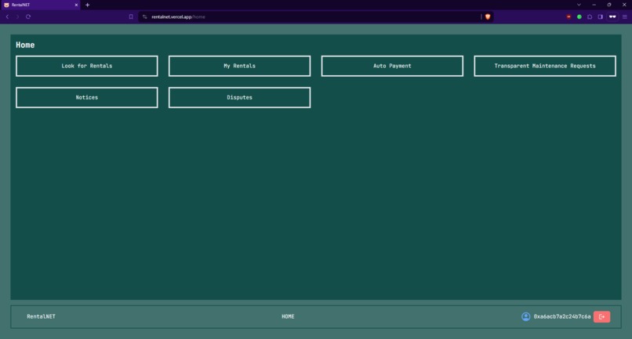Screen dimensions: 632x339
Task: Select the RentalNET browser tab
Action: (40, 5)
